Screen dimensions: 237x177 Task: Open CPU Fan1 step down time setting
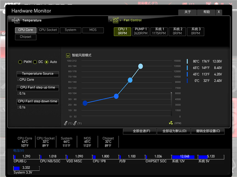[38, 101]
